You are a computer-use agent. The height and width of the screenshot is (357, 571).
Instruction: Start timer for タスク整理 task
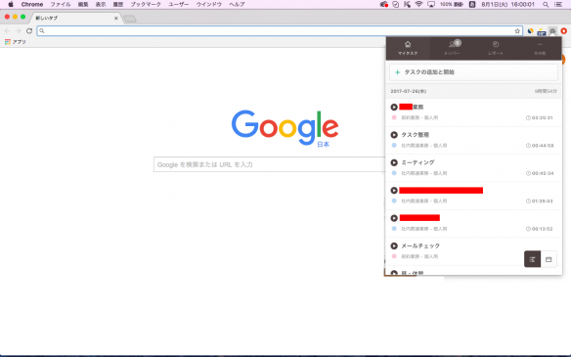(x=394, y=135)
